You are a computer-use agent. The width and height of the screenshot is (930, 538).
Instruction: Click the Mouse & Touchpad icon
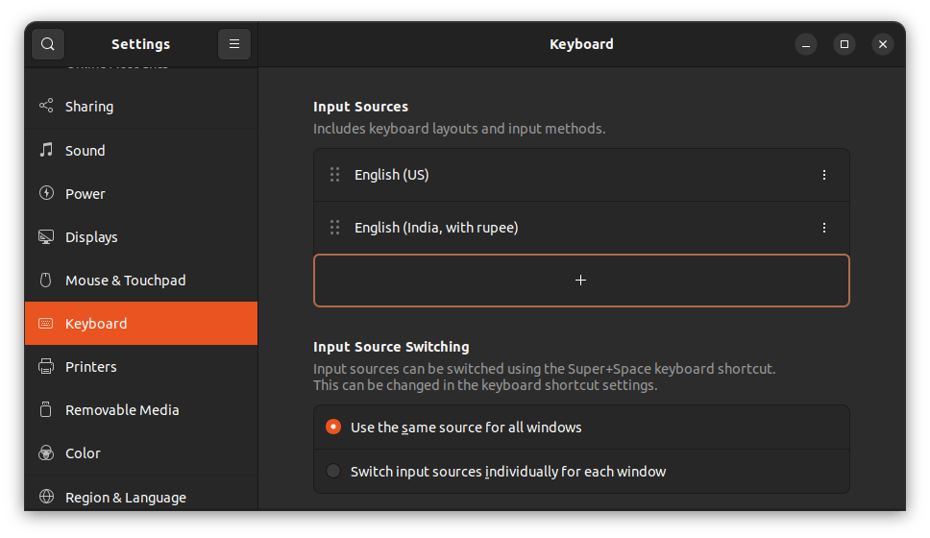46,281
